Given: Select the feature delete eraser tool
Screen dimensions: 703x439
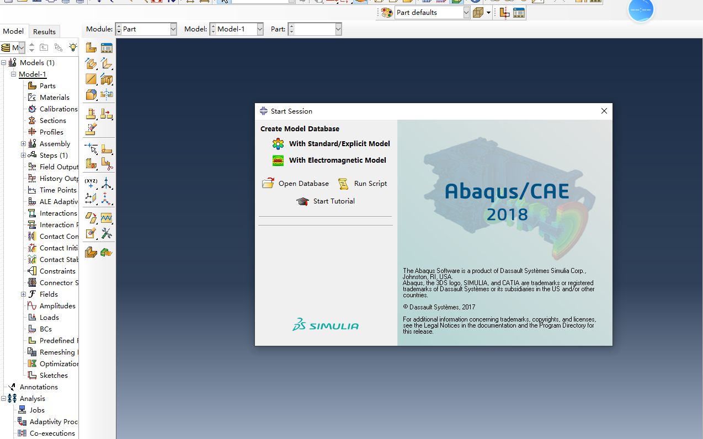Looking at the screenshot, I should pos(91,130).
